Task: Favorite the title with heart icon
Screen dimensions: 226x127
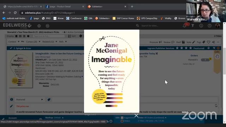Action: click(x=208, y=42)
